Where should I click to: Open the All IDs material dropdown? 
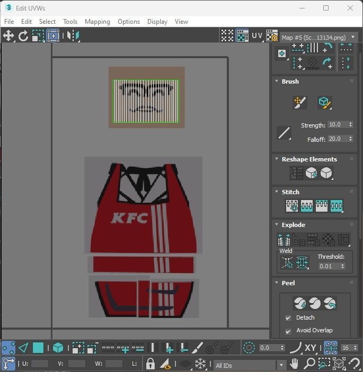[250, 365]
